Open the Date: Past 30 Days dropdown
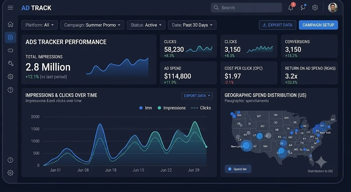351x192 pixels. [192, 25]
